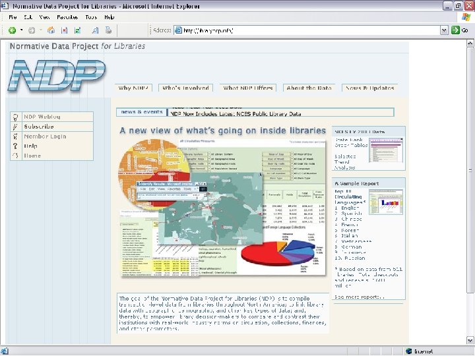Click the Normative Data Project for Libraries heading
The height and width of the screenshot is (356, 475).
tap(77, 46)
